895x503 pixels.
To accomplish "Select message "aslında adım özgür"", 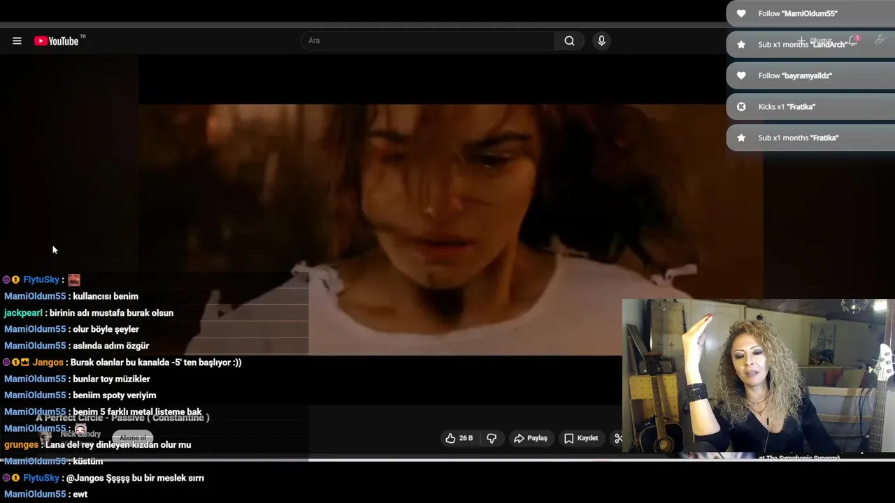I will tap(111, 346).
